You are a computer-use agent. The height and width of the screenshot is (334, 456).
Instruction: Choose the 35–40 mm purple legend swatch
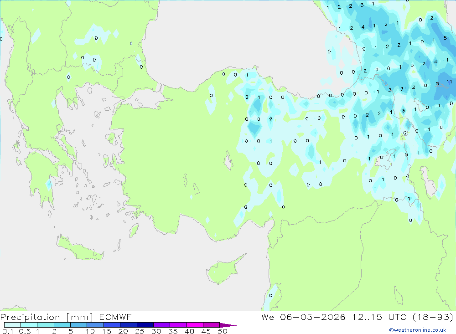coord(178,325)
